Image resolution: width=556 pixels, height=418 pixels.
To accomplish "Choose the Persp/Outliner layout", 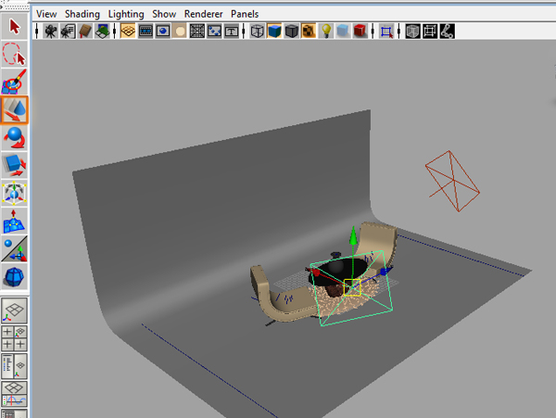I will click(15, 366).
